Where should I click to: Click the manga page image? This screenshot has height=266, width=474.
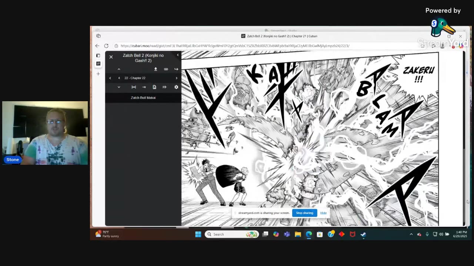310,139
